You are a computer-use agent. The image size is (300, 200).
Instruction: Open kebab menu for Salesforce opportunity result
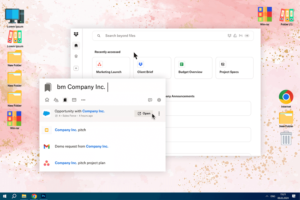click(x=159, y=113)
